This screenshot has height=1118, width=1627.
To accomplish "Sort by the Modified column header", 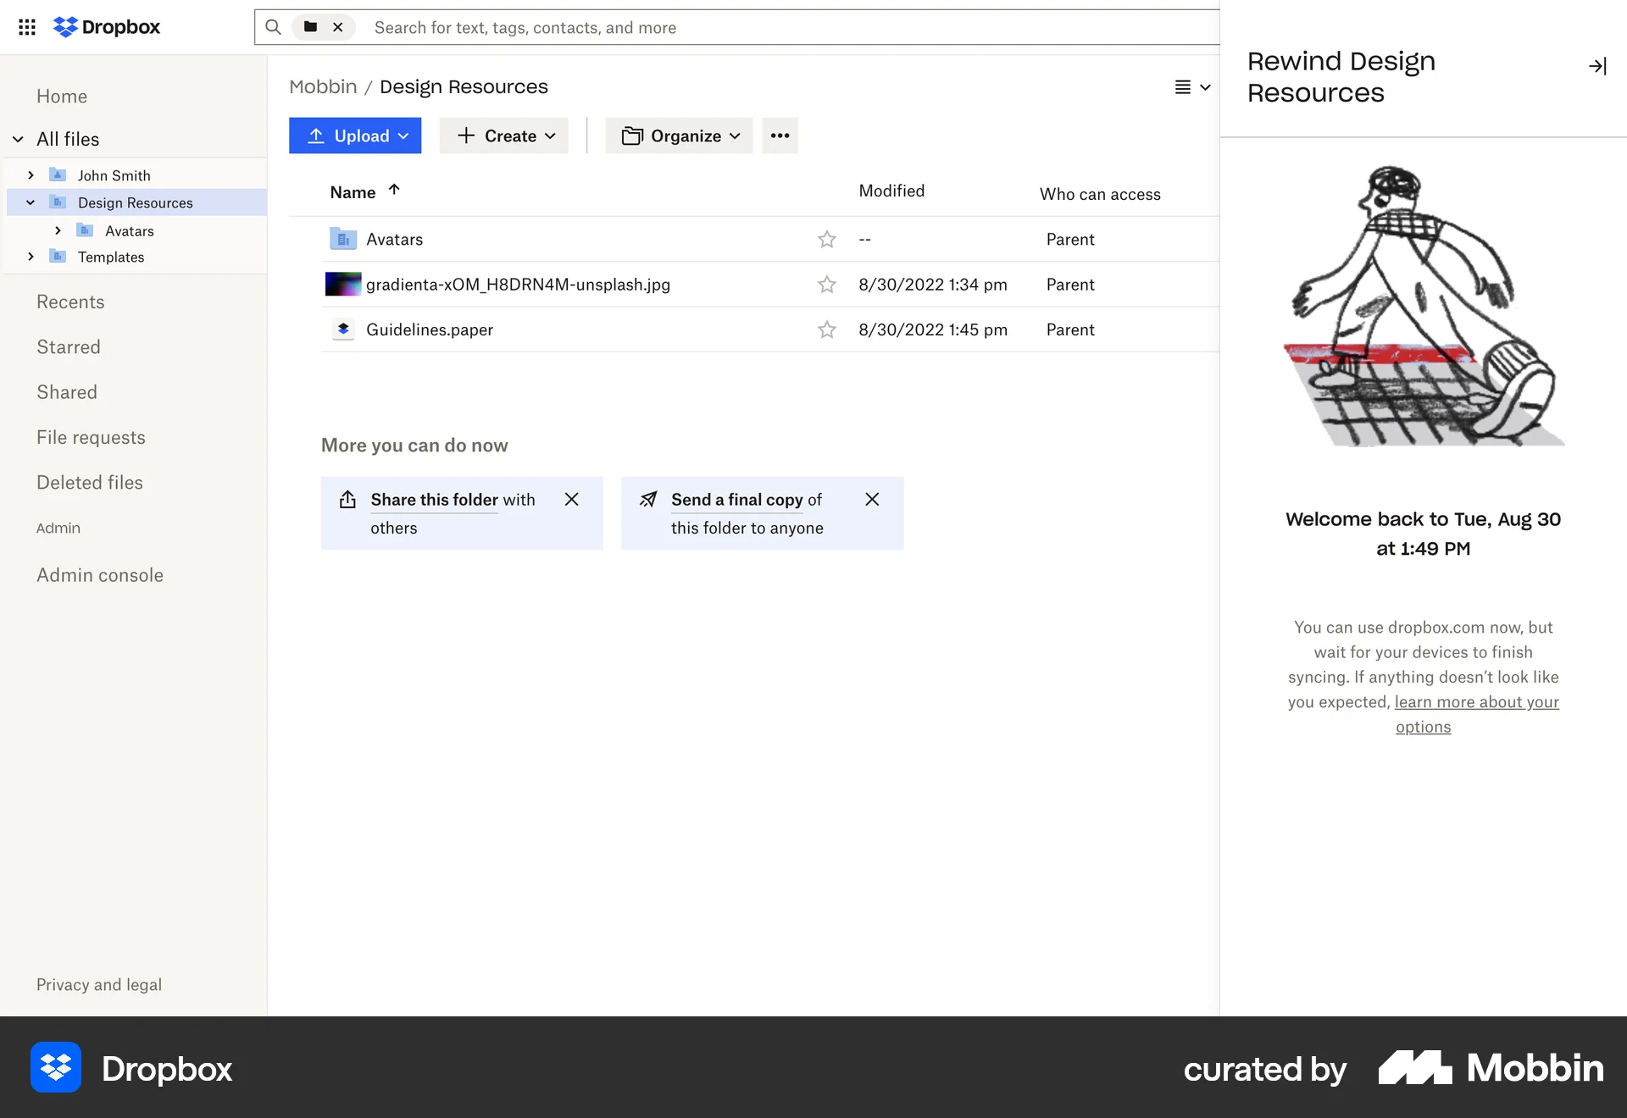I will coord(891,191).
